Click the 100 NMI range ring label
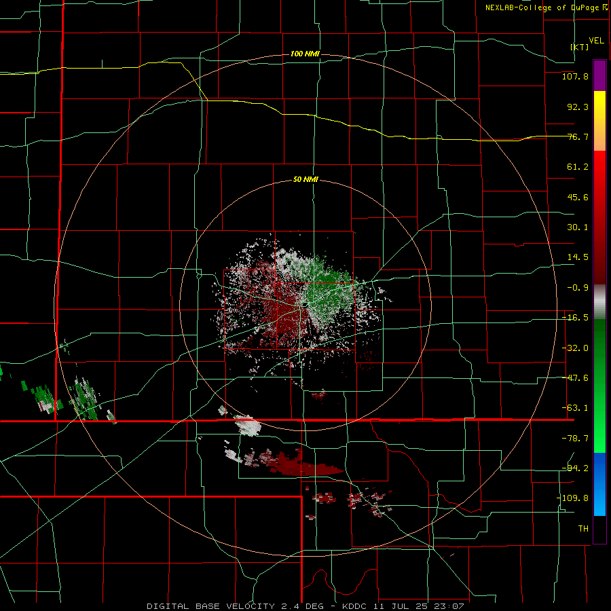Viewport: 611px width, 611px height. point(305,54)
